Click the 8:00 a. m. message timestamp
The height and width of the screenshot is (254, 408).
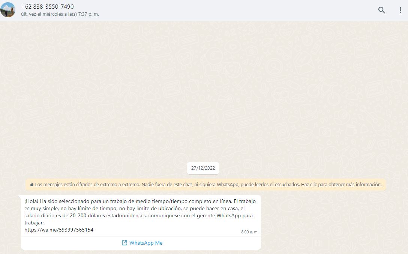click(250, 232)
